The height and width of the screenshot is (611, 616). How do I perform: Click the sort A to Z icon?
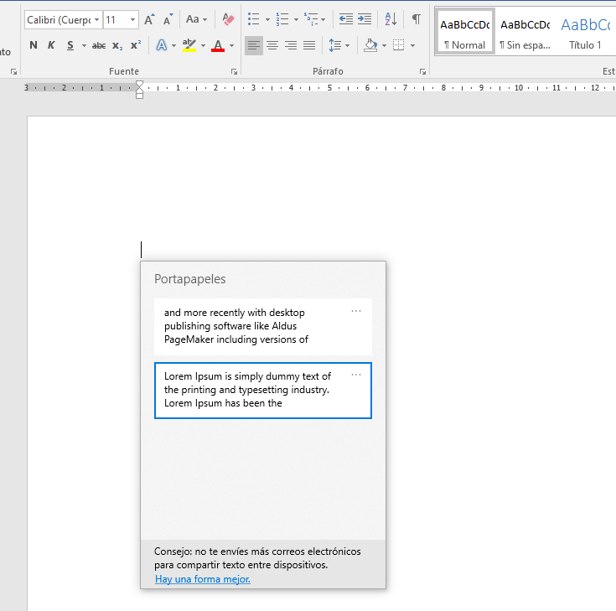(x=391, y=19)
